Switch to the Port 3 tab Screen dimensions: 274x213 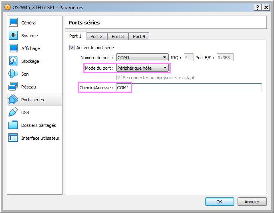click(118, 36)
